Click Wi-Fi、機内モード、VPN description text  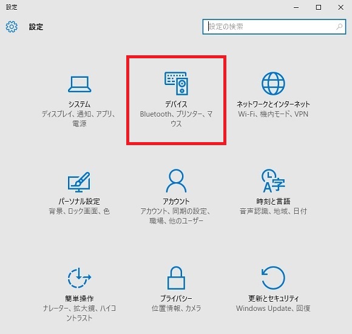click(x=273, y=114)
